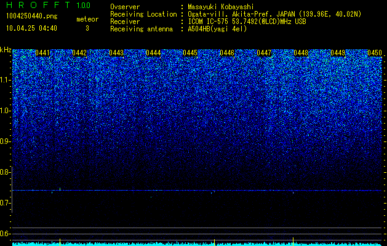Screen dimensions: 387x246
Task: Click the 'meteor' count label
Action: coord(87,19)
